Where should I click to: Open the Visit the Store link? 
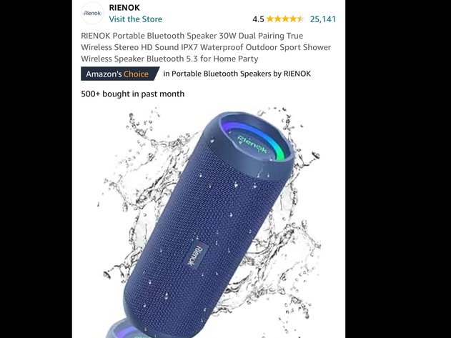[x=136, y=19]
